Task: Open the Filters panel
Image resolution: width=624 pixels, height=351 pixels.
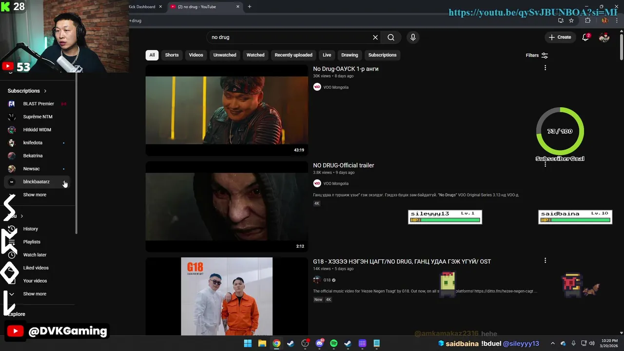Action: [x=537, y=56]
